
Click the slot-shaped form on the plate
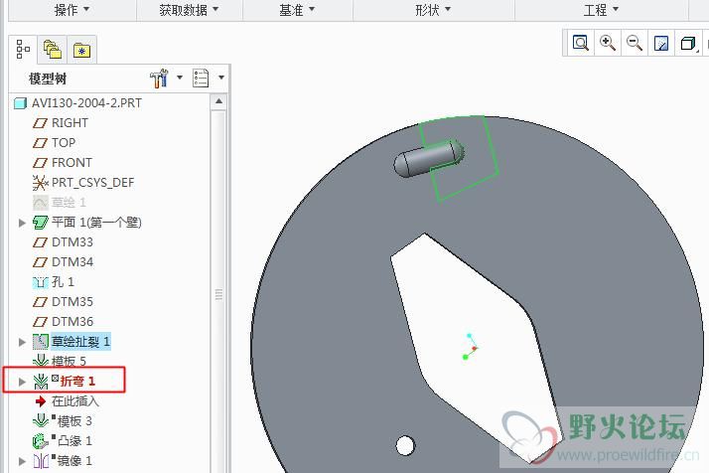click(x=428, y=158)
